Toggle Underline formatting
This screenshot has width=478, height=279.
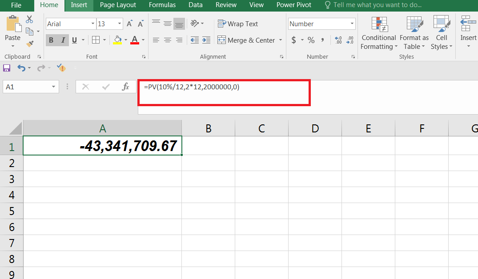74,40
